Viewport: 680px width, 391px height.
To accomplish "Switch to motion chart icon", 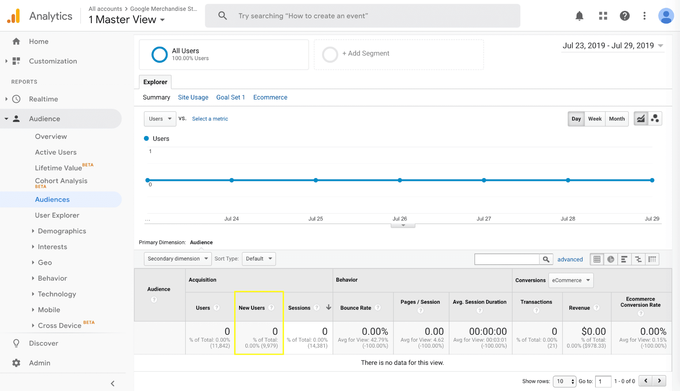I will coord(655,119).
